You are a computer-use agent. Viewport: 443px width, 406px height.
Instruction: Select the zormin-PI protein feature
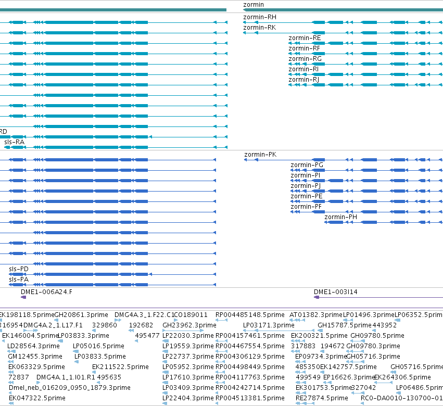coord(366,181)
